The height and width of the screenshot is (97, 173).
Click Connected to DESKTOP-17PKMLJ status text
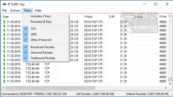[x=34, y=94]
